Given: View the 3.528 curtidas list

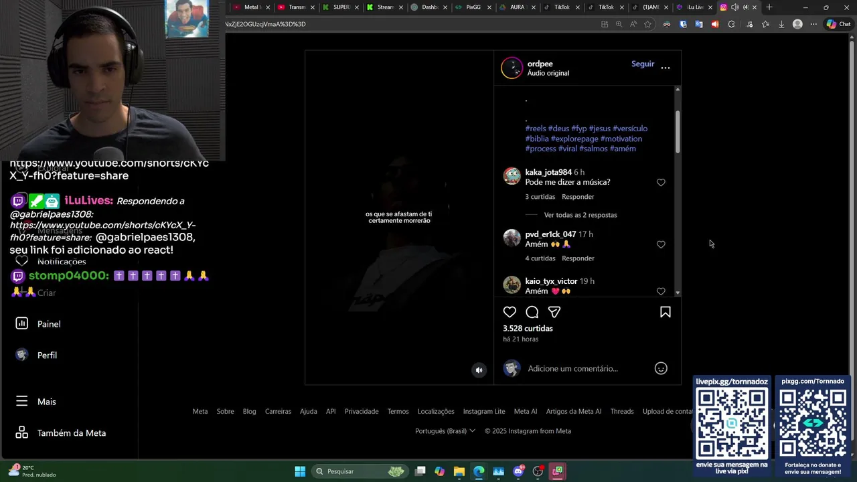Looking at the screenshot, I should [x=528, y=329].
